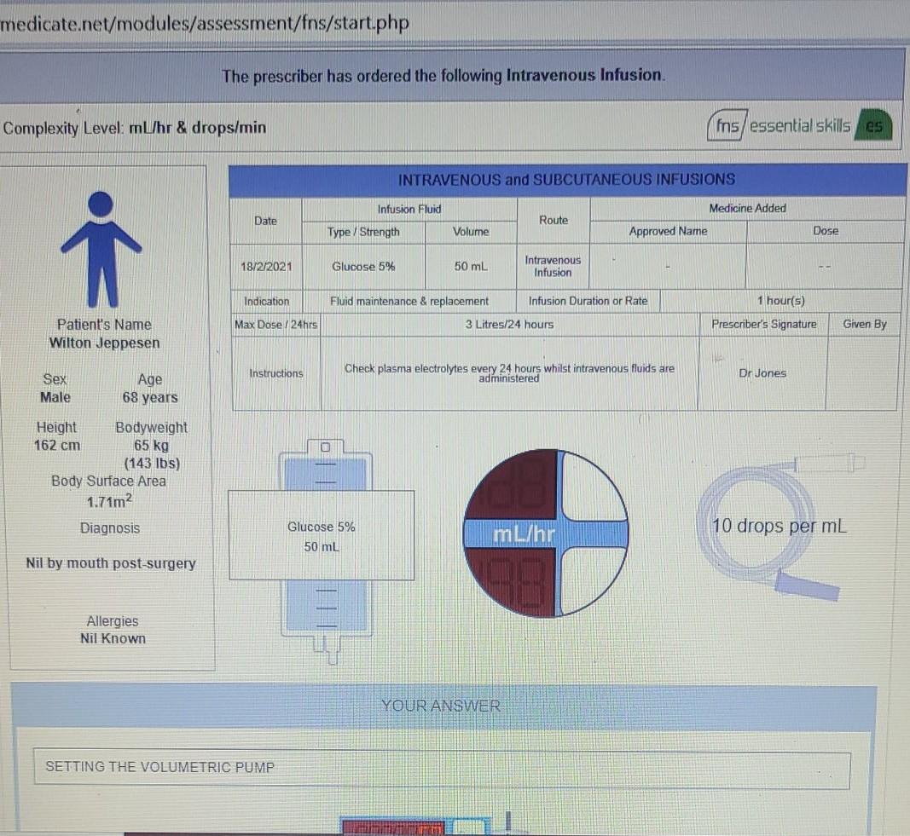Select the INTRAVENOUS and SUBCUTANEOUS INFUSIONS header

[568, 179]
